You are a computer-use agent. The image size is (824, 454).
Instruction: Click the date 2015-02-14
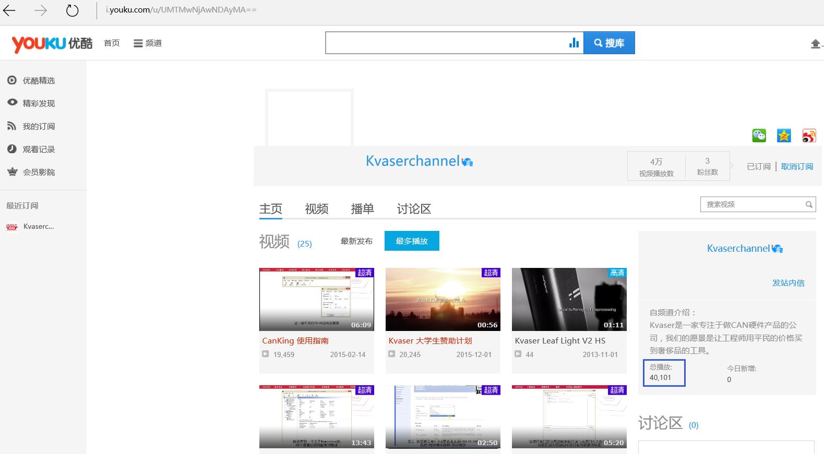pos(348,354)
